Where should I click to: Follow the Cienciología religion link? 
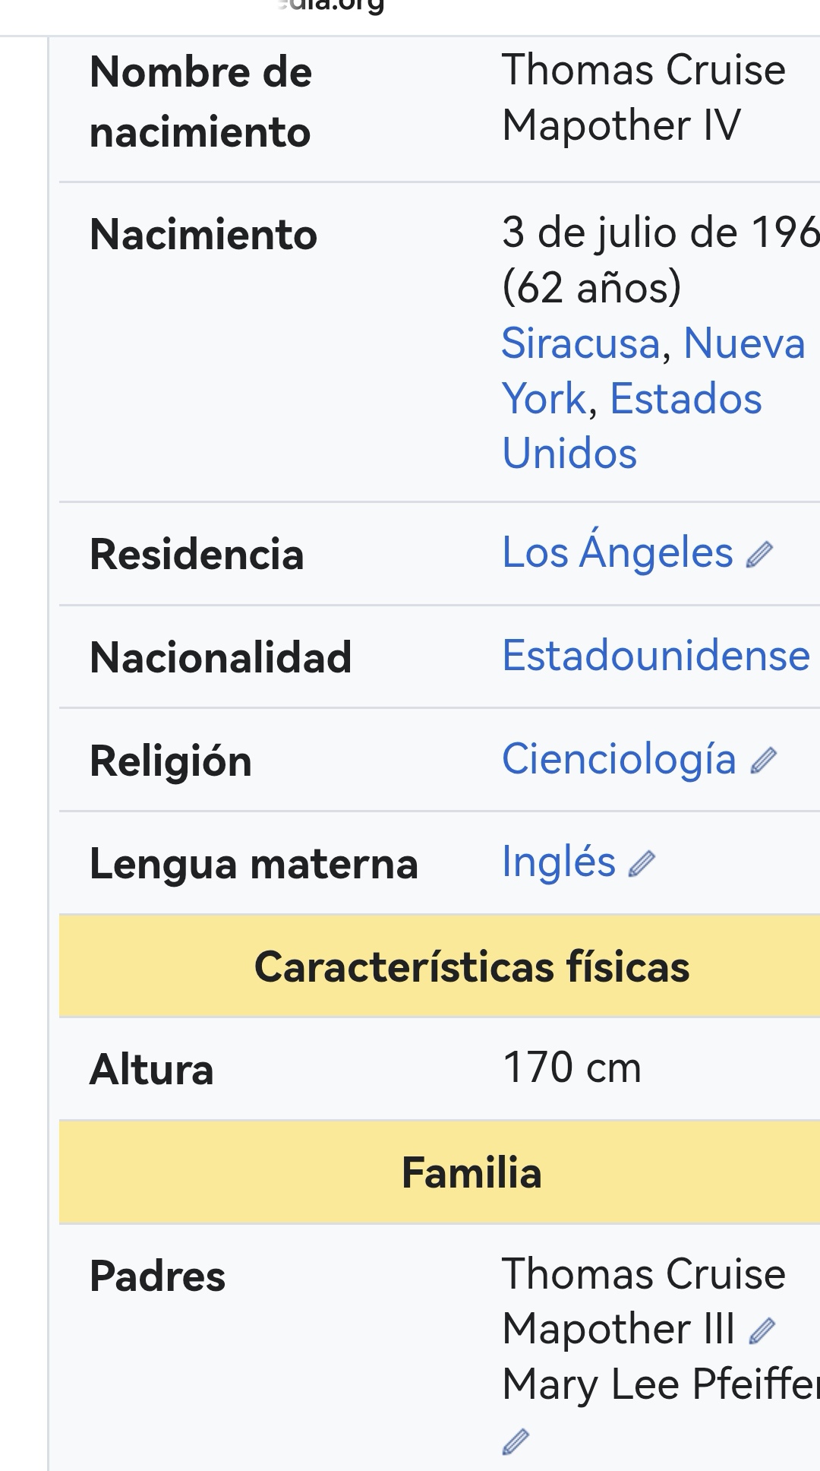click(619, 759)
